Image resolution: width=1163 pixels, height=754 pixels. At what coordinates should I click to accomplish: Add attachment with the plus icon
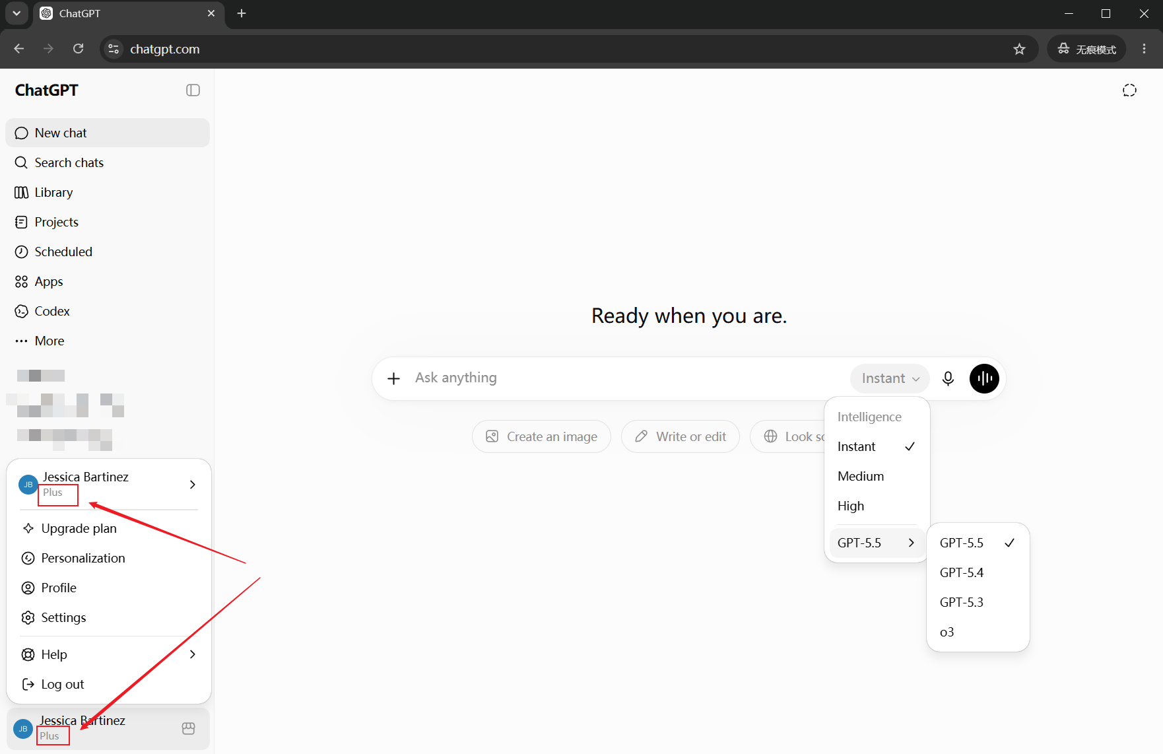pyautogui.click(x=393, y=378)
